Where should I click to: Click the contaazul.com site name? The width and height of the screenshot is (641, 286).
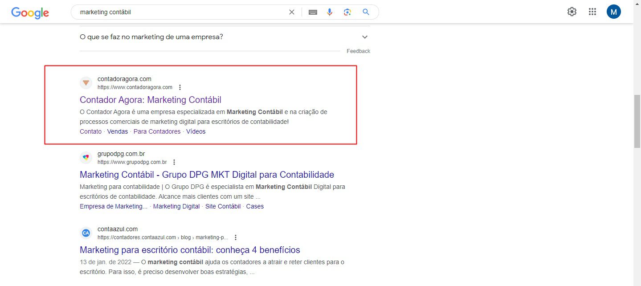click(x=118, y=229)
